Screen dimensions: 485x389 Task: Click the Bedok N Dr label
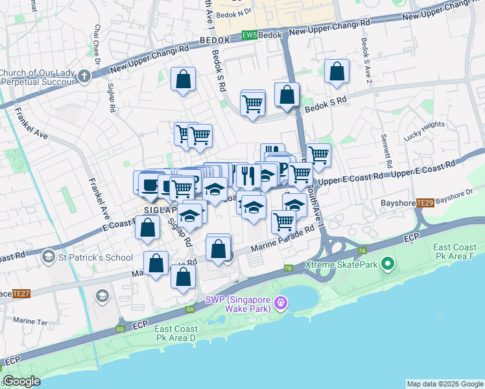click(x=234, y=14)
